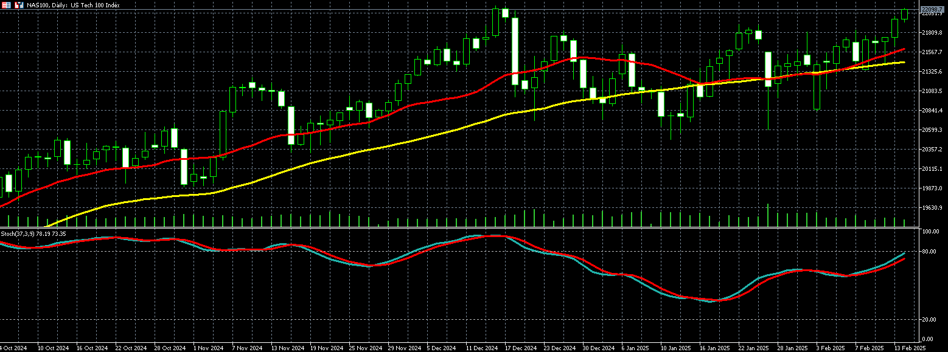Click the 16 Jan 2025 date label

pos(715,348)
